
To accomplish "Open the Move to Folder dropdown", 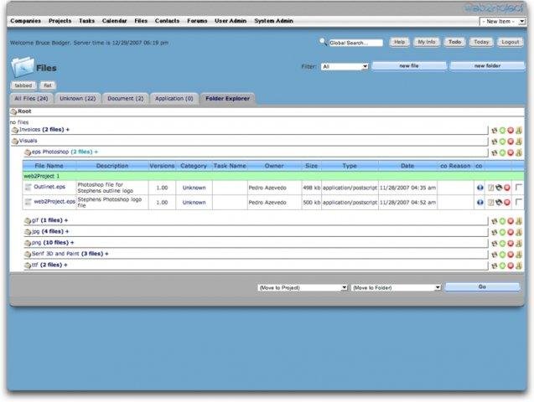I will tap(396, 287).
